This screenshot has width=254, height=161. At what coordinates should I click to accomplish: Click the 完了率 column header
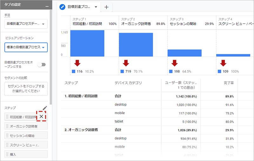[229, 83]
